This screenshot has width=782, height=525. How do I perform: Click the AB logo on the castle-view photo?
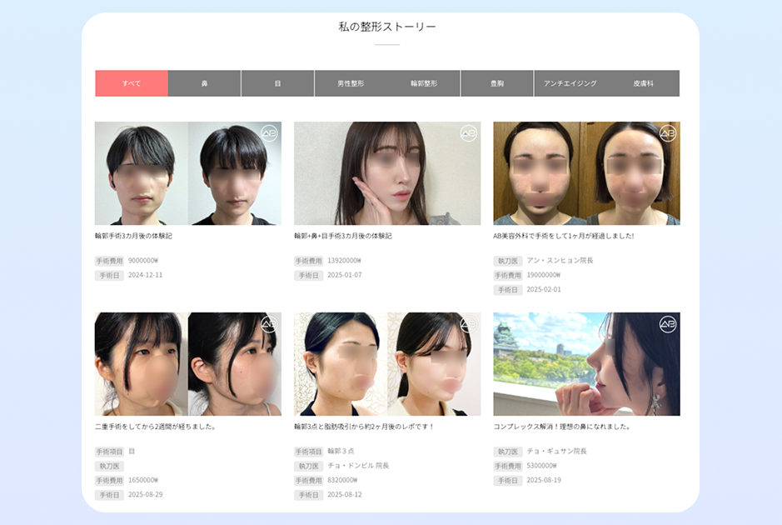point(668,324)
